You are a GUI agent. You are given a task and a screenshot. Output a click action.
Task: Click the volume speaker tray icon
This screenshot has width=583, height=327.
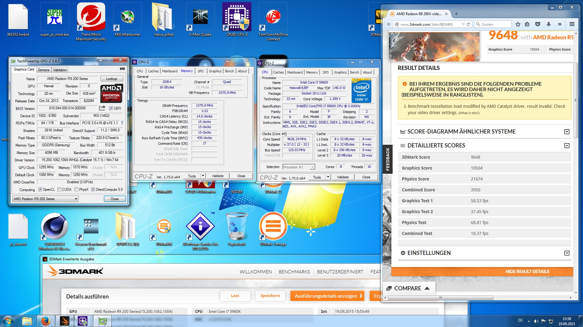tap(536, 321)
